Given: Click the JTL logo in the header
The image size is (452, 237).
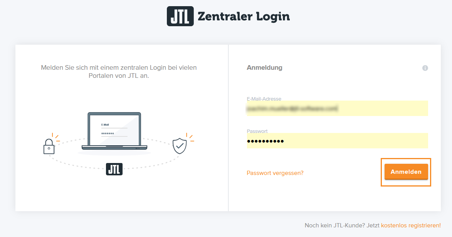Looking at the screenshot, I should (x=180, y=16).
